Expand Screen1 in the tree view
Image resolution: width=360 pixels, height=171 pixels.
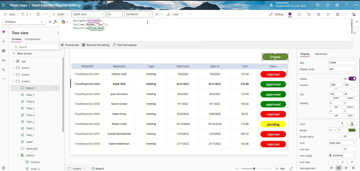[13, 68]
